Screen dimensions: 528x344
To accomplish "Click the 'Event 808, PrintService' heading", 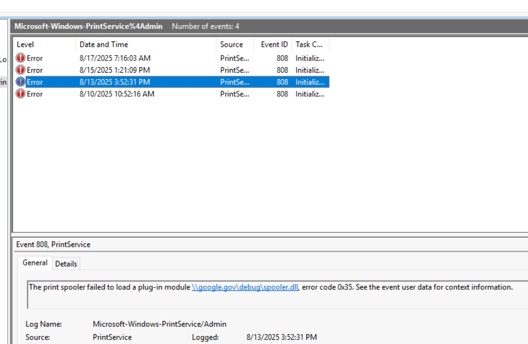I will click(x=53, y=245).
